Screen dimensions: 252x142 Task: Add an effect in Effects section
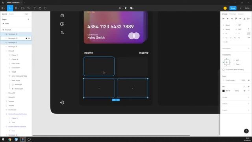tap(248, 104)
